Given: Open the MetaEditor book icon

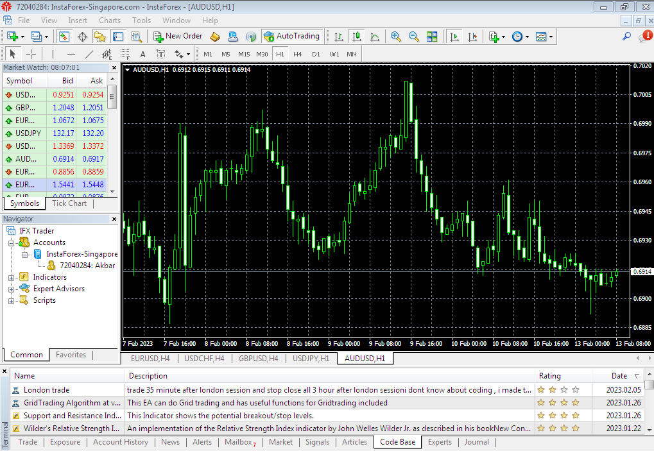Looking at the screenshot, I should 215,37.
